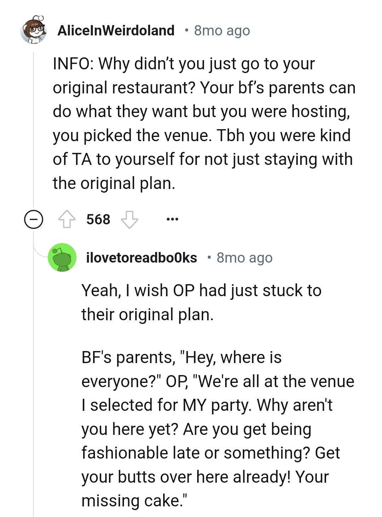Click AliceInWeirdoland's profile avatar

[34, 30]
